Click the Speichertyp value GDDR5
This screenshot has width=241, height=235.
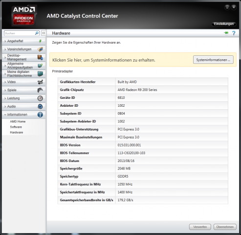[123, 176]
